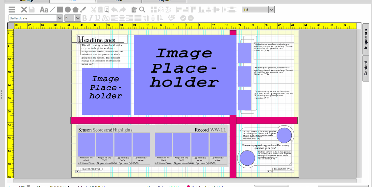Select the upper survey circle photo placeholder
Image resolution: width=372 pixels, height=187 pixels.
(284, 135)
